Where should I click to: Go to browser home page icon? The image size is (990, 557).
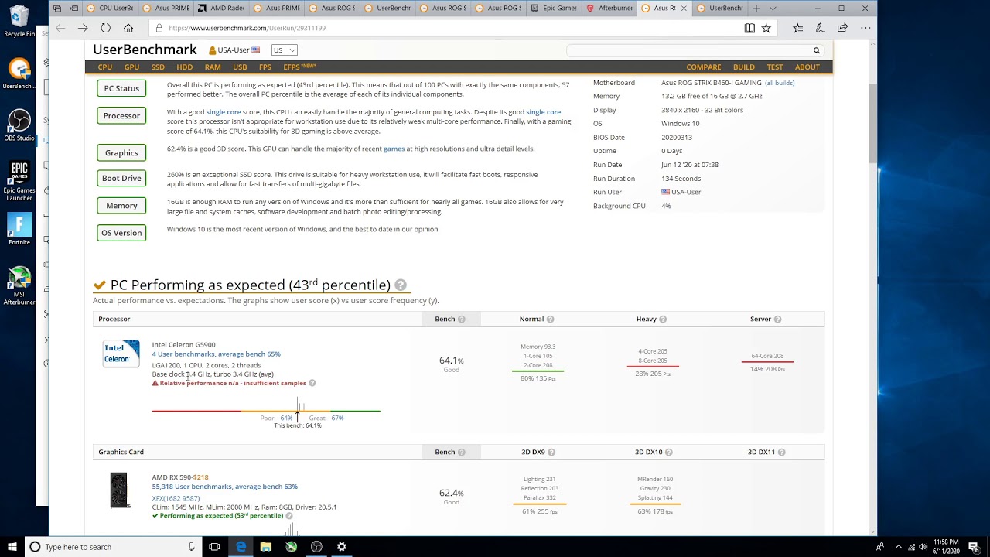(128, 28)
